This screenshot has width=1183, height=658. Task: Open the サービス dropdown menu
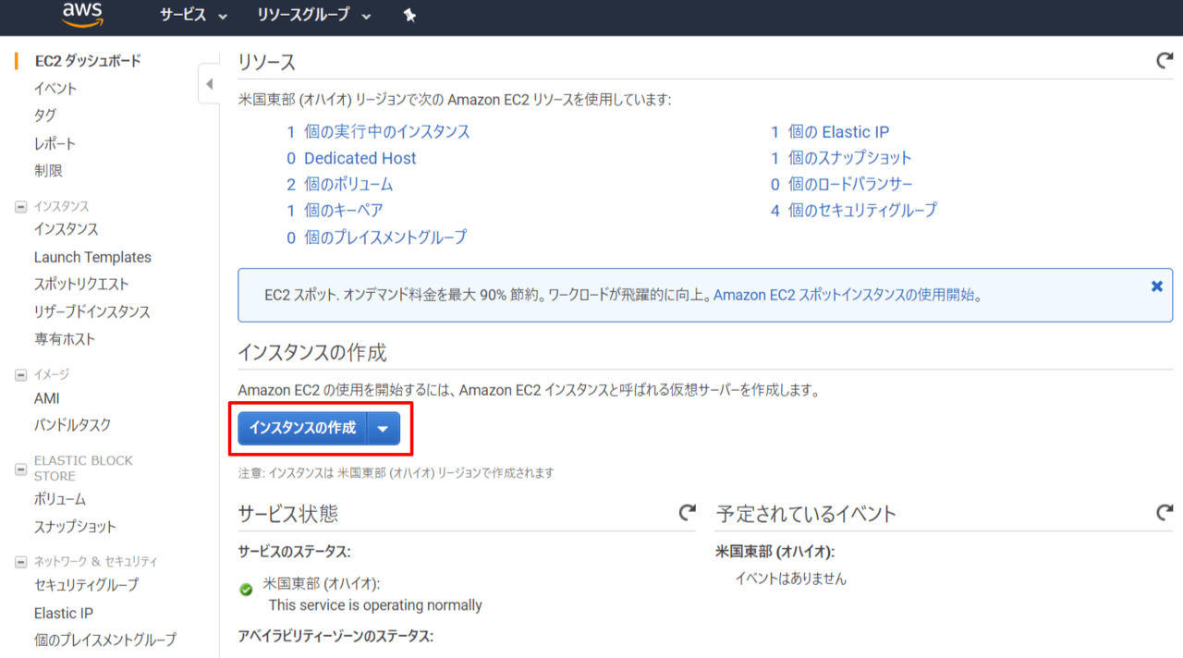point(193,16)
